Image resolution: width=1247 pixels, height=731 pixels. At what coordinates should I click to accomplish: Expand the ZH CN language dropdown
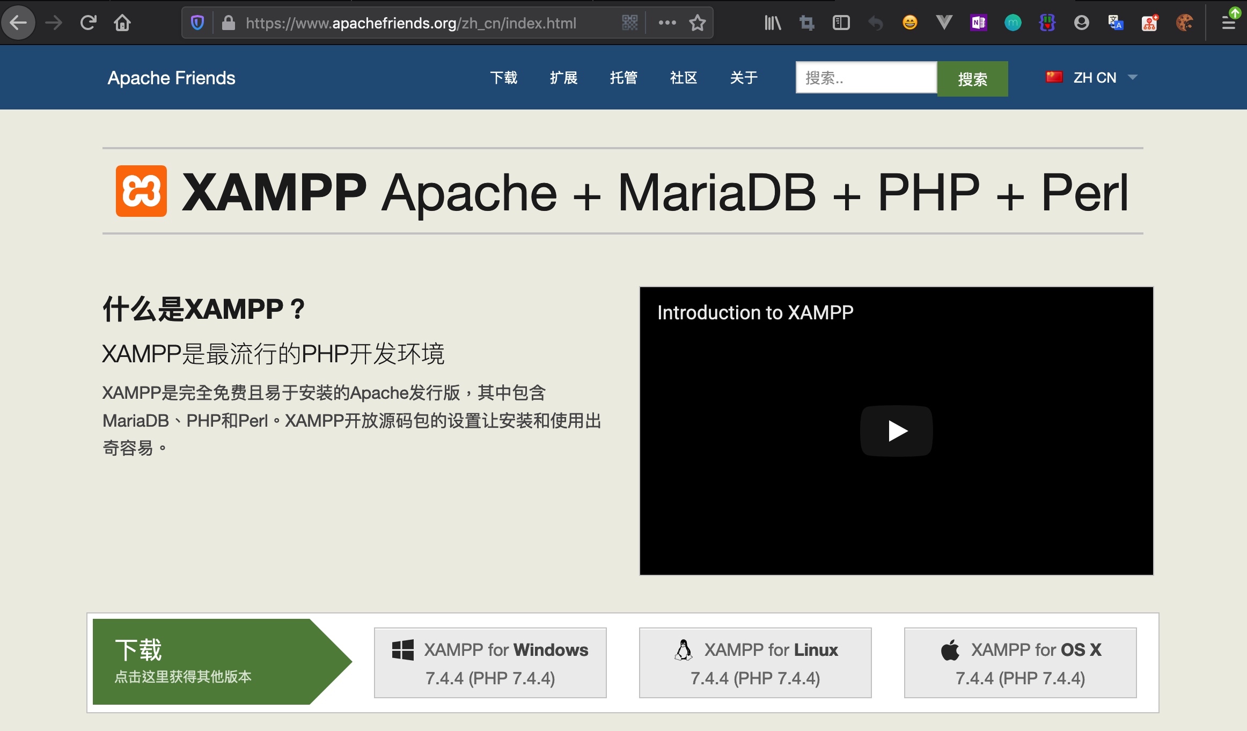1091,78
